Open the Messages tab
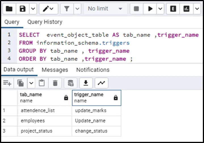Image resolution: width=204 pixels, height=143 pixels. tap(55, 70)
